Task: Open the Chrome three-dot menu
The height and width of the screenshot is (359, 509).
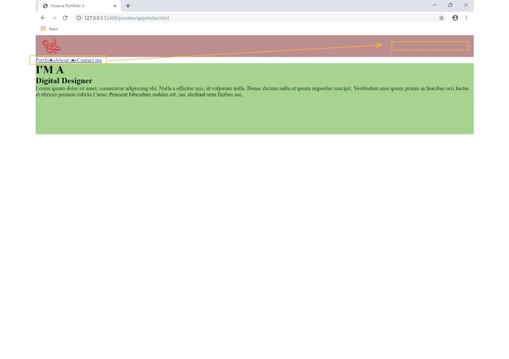Action: (466, 18)
